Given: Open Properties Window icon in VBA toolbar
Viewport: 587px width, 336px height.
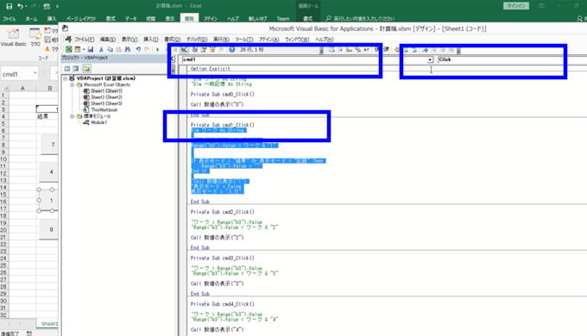Looking at the screenshot, I should tap(203, 49).
